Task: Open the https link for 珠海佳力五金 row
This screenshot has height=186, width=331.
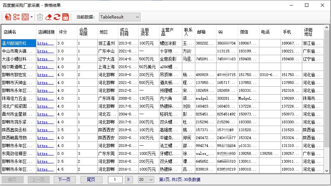Action: [45, 99]
